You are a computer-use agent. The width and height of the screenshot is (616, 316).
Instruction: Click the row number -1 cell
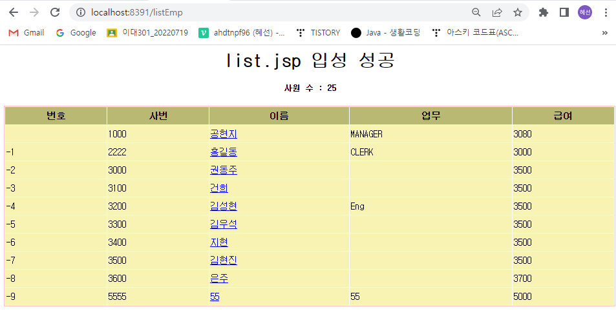56,152
